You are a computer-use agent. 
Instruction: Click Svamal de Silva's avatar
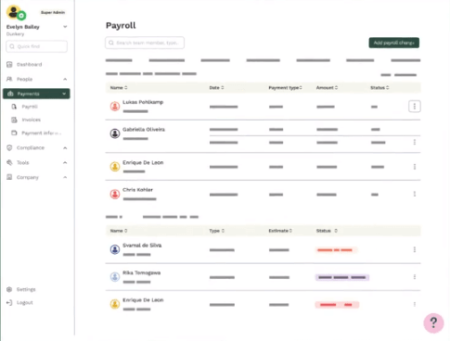115,249
